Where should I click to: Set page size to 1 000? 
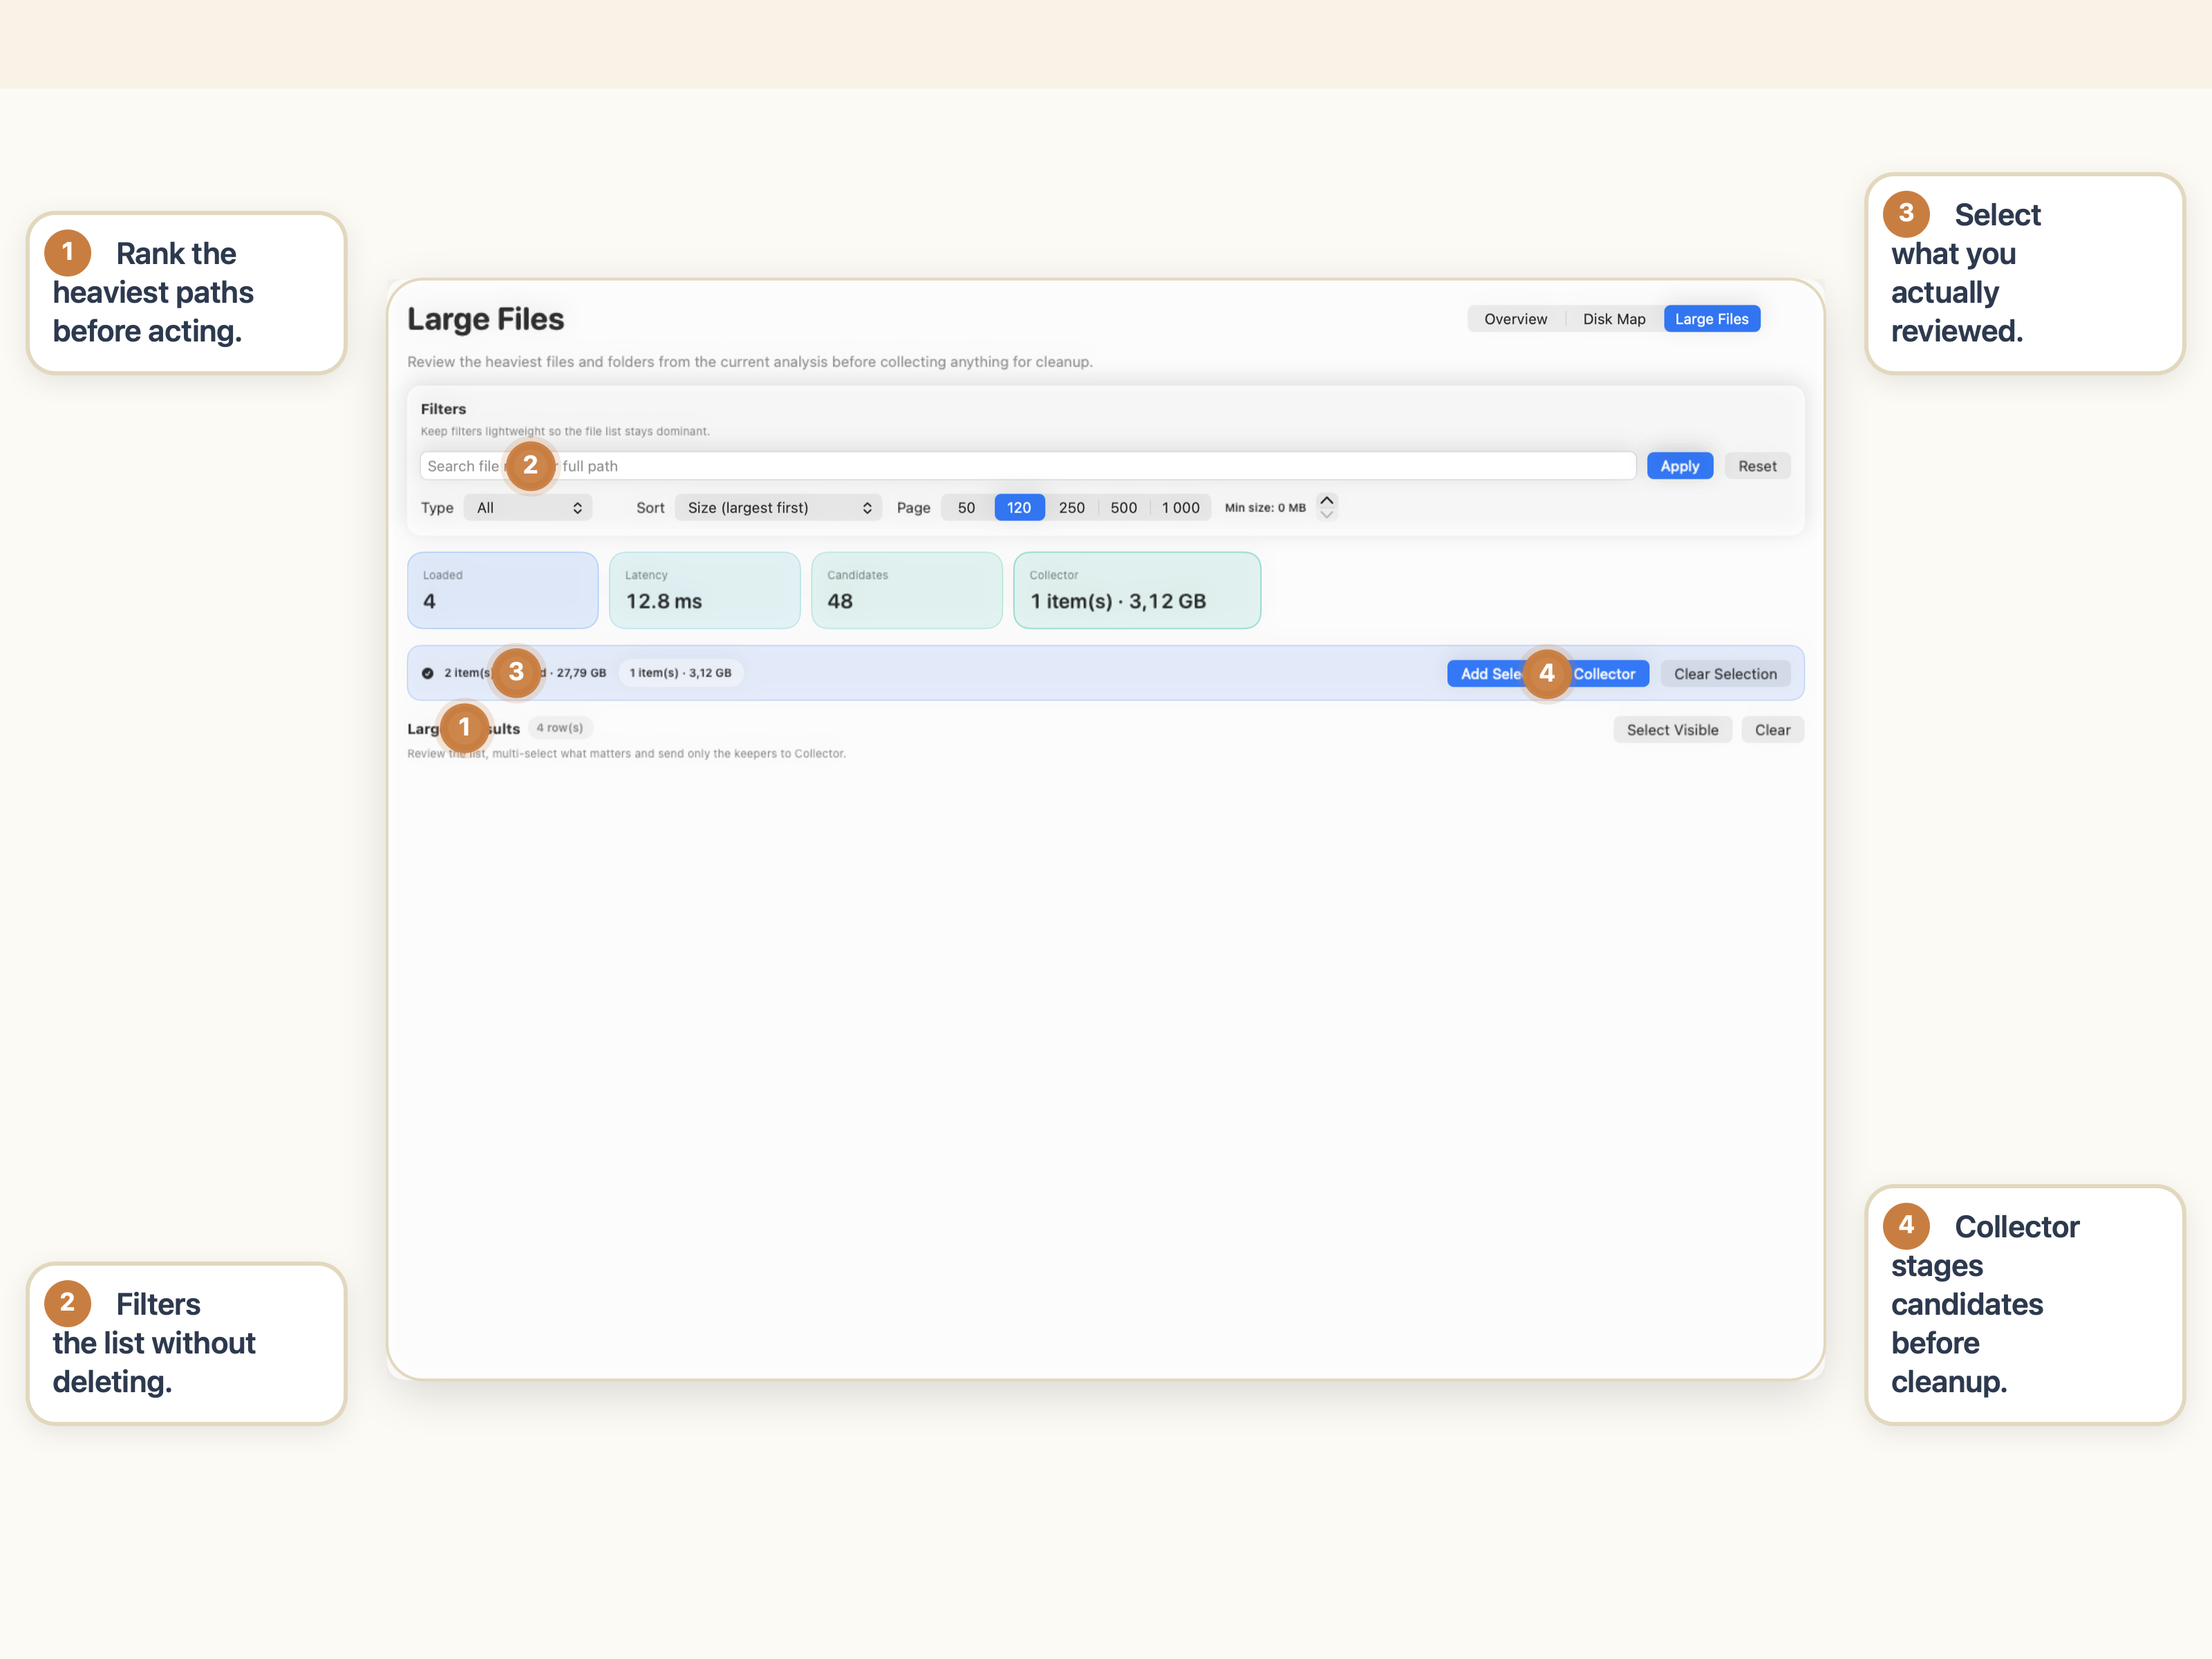tap(1180, 508)
